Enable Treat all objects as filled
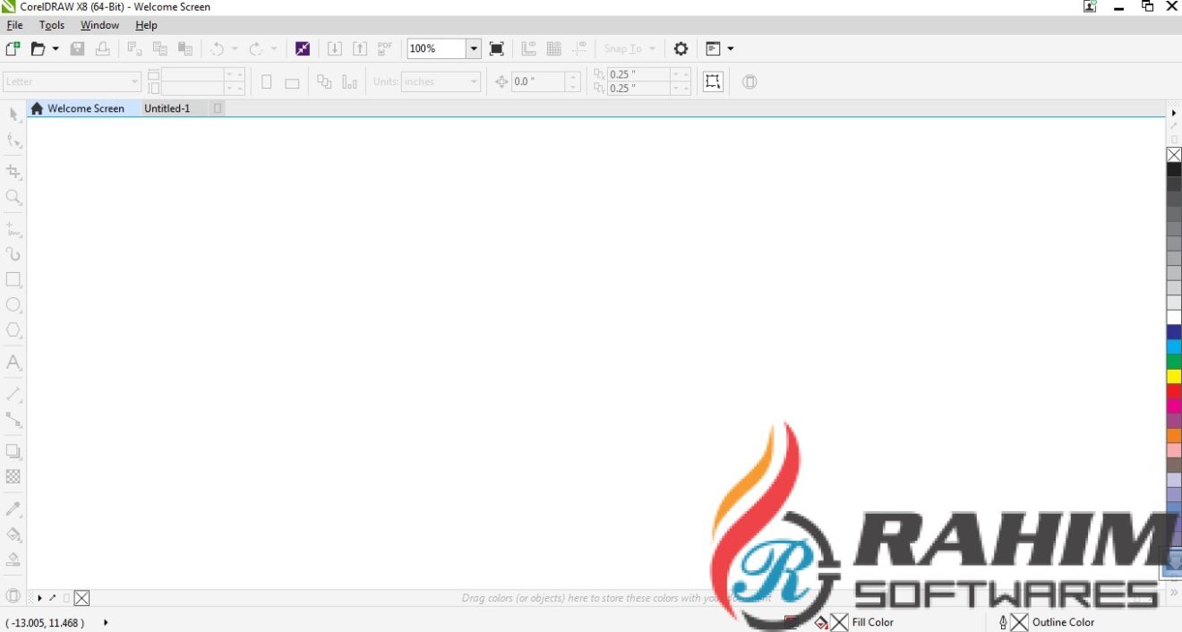 click(749, 81)
